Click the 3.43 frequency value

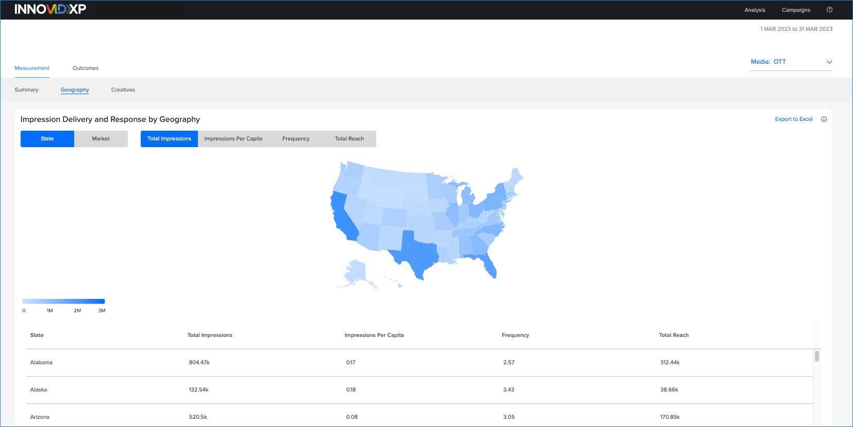pos(509,390)
